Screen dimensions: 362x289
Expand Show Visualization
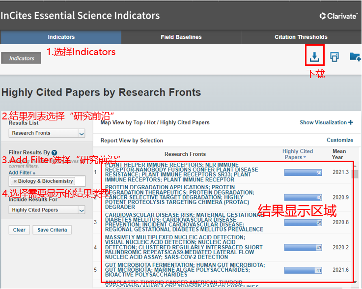coord(327,122)
